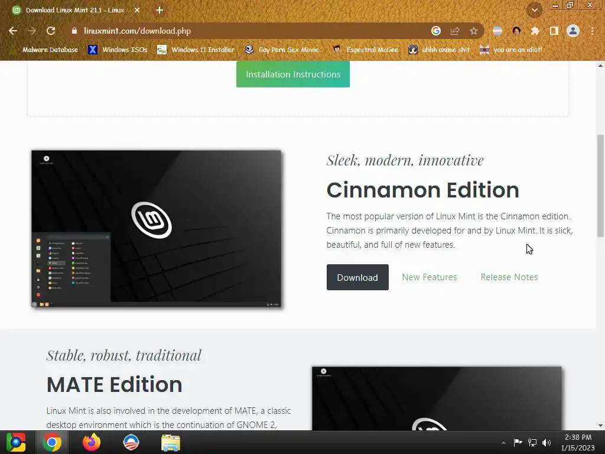Viewport: 605px width, 454px height.
Task: Open File Explorer from the taskbar
Action: 170,442
